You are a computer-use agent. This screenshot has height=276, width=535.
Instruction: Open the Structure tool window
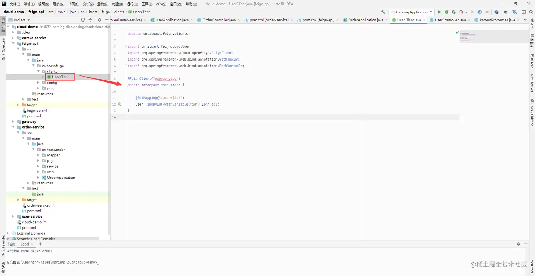click(x=4, y=49)
